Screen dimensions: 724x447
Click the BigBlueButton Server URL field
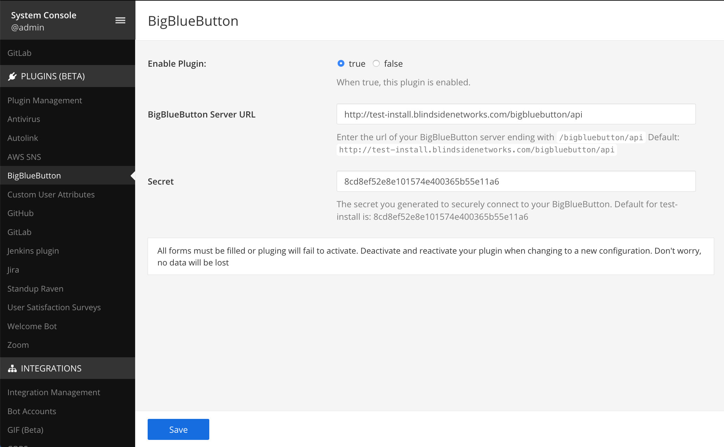coord(516,114)
